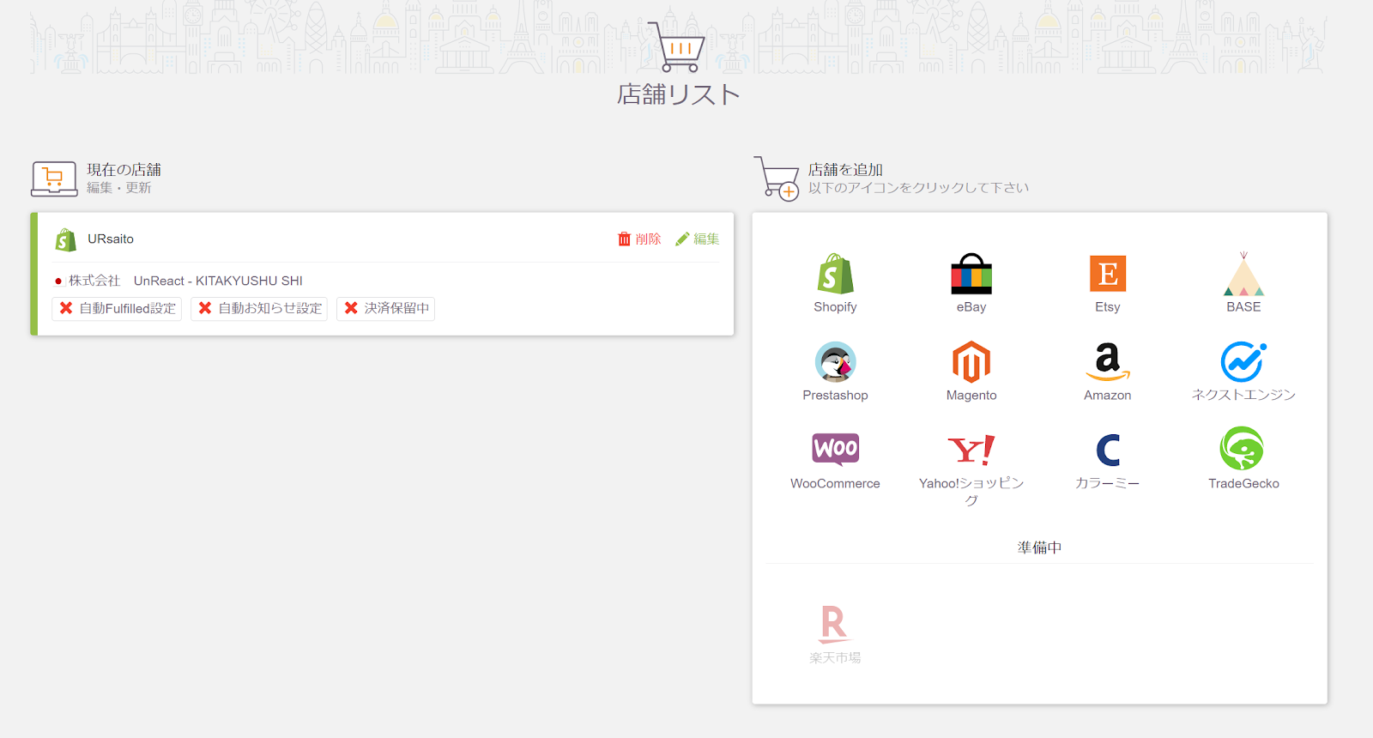
Task: Click the Prestashop icon
Action: coord(835,362)
